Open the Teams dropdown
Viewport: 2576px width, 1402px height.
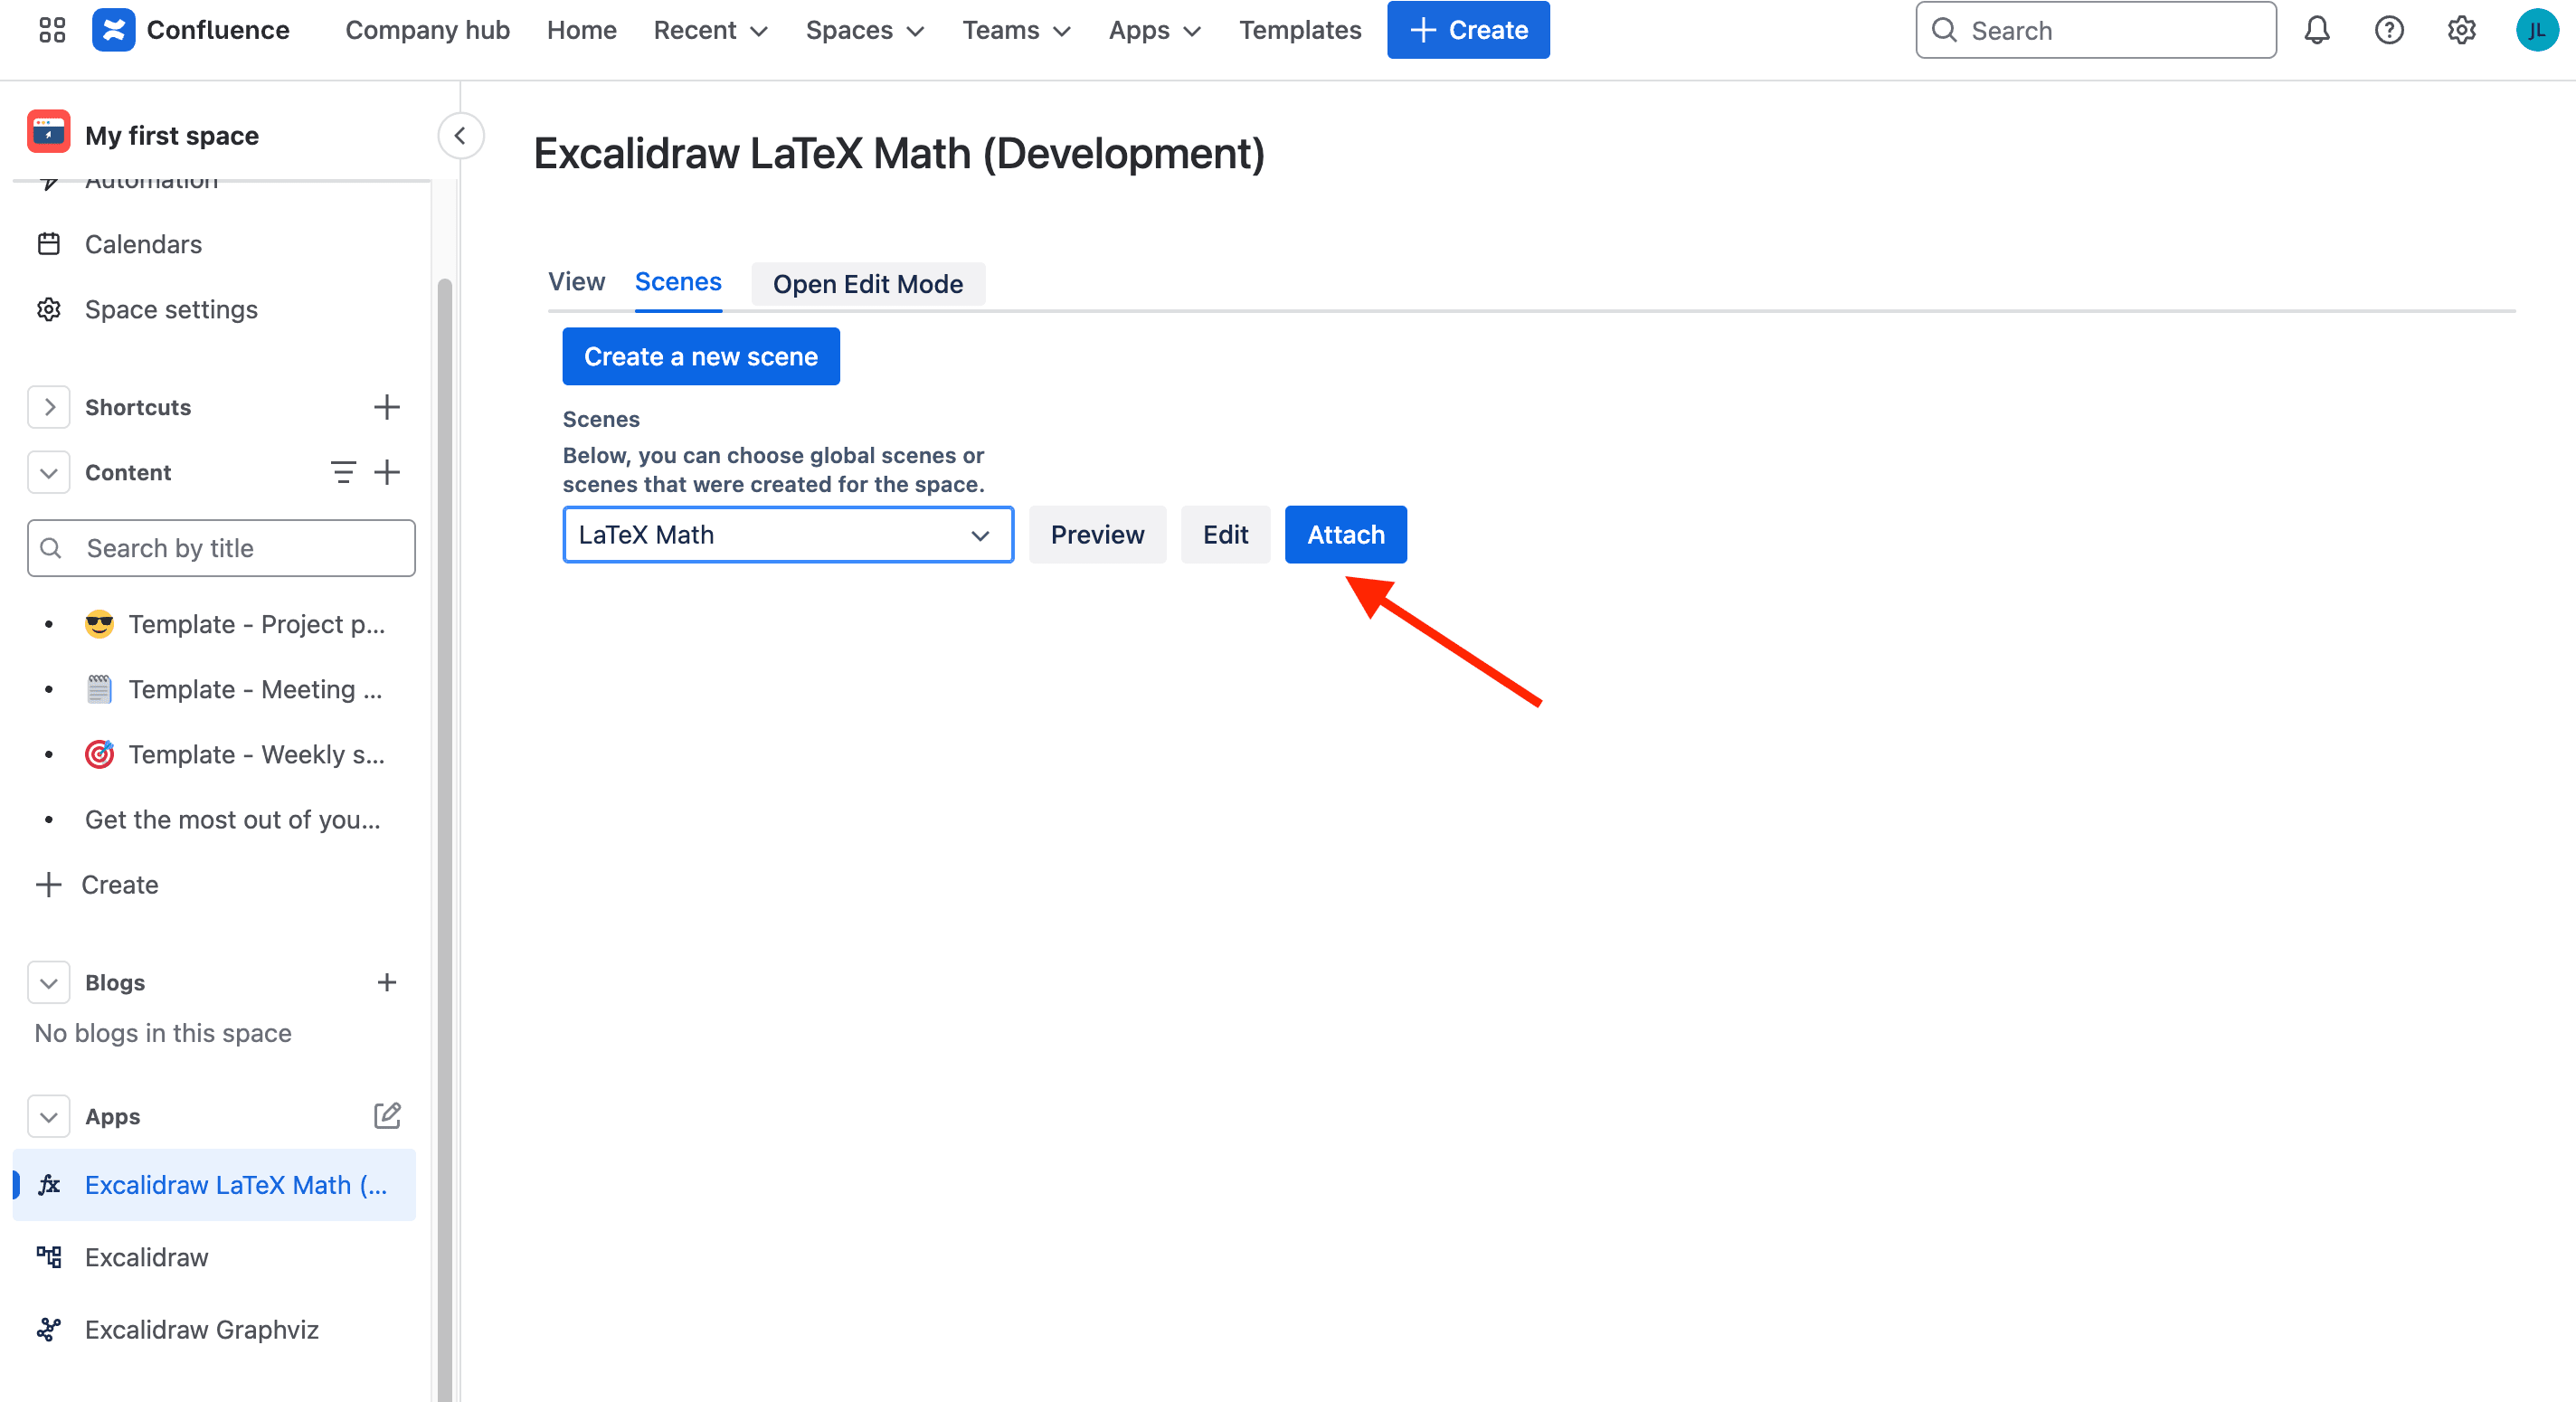click(x=1017, y=30)
